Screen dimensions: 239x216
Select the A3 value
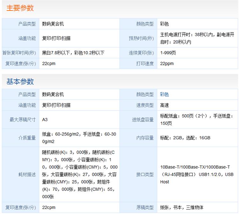point(45,120)
